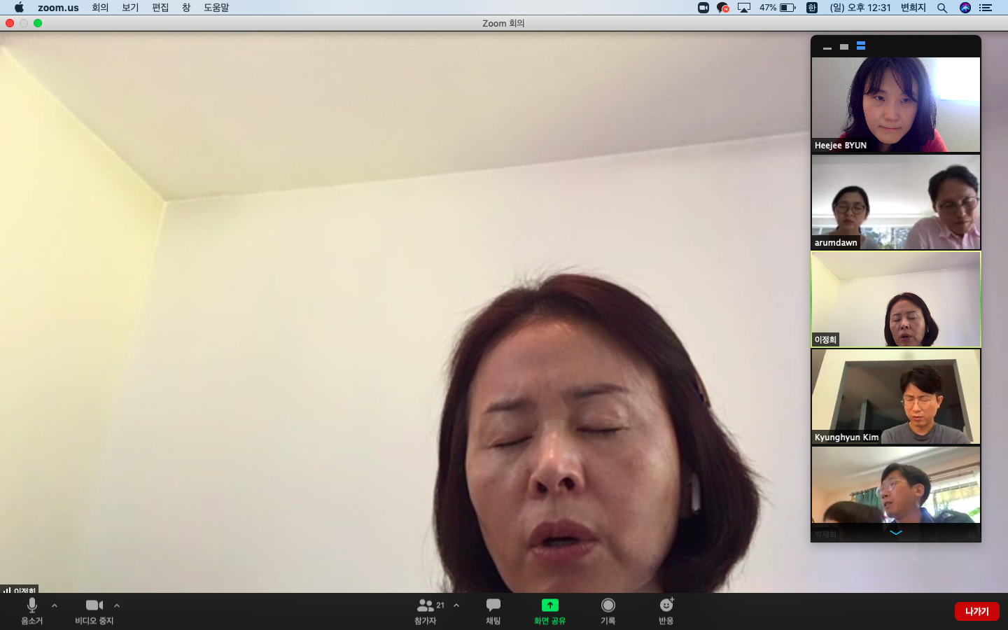This screenshot has width=1008, height=630.
Task: Start recording with 기록 button
Action: point(608,611)
